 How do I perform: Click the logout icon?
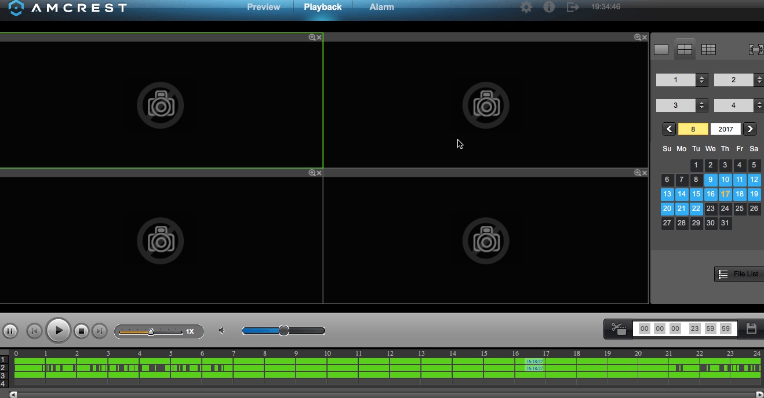point(573,7)
